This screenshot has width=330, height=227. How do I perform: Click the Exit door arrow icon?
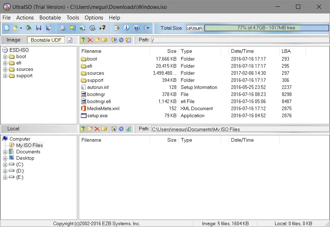(146, 28)
